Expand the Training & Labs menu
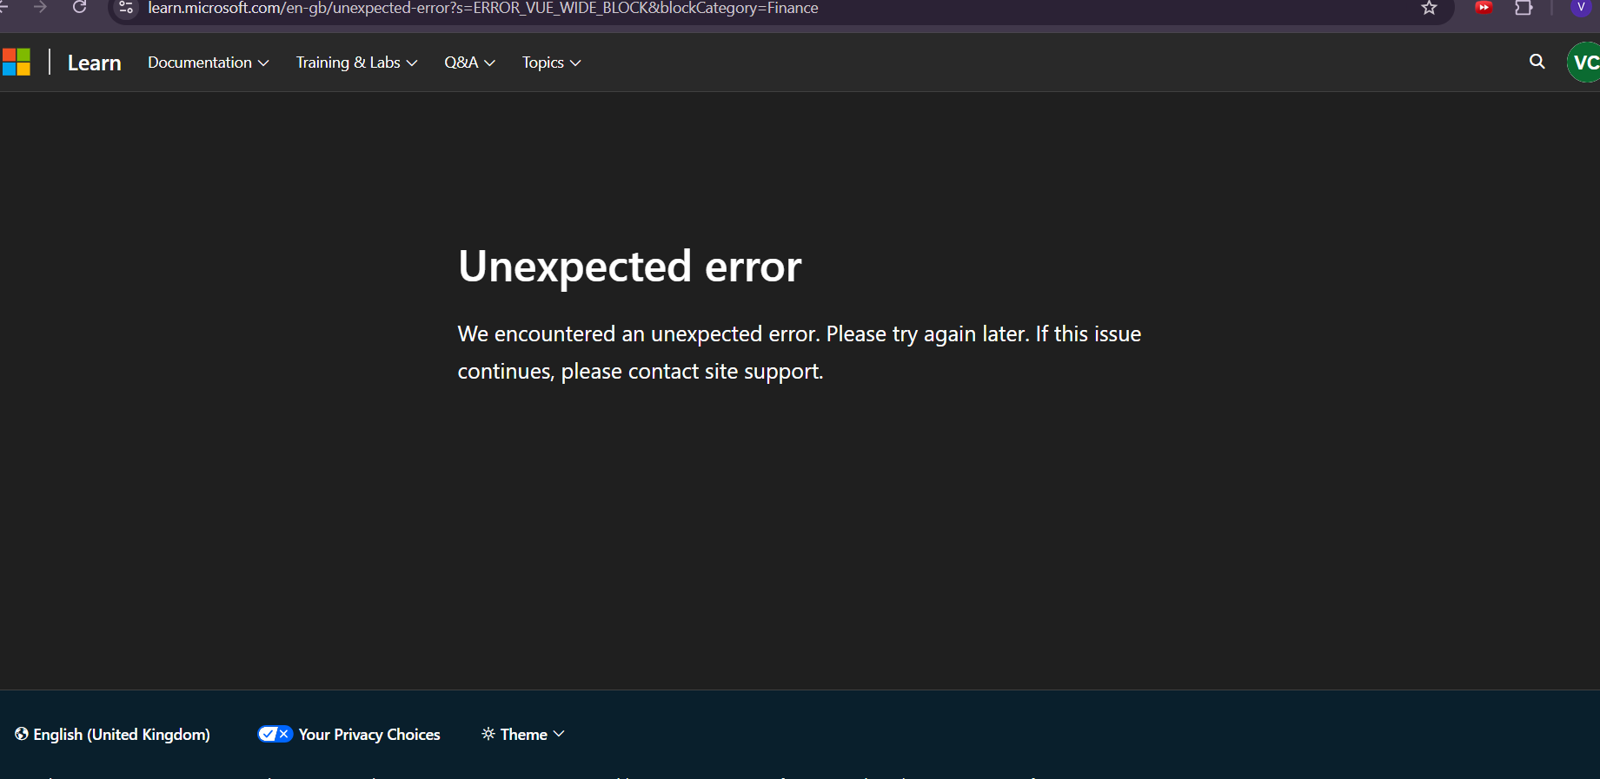Screen dimensions: 1600x779 point(356,63)
